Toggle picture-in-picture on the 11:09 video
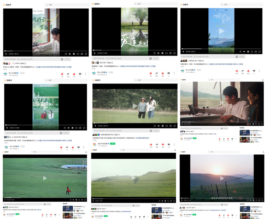This screenshot has width=268, height=219. point(167,53)
